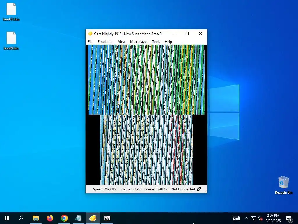Open the View menu

coord(122,41)
